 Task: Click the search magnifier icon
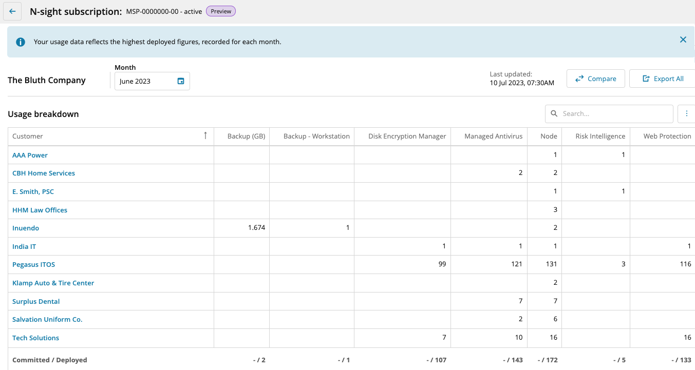coord(554,114)
